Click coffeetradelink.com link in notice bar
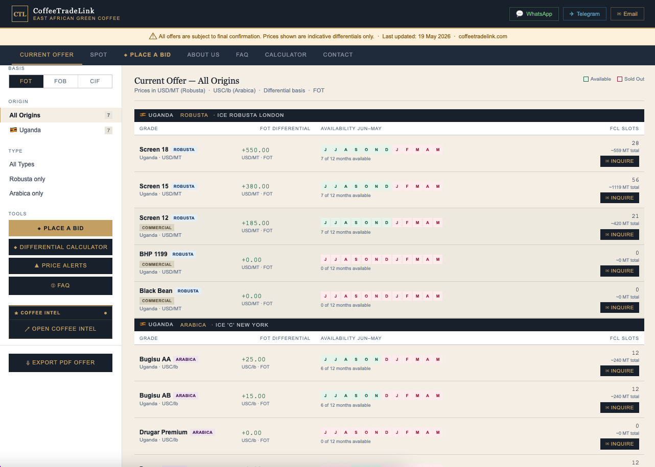 pyautogui.click(x=483, y=36)
